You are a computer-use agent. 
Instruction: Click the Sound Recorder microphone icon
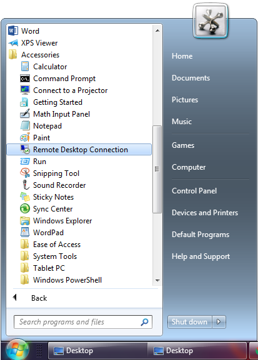coord(26,185)
